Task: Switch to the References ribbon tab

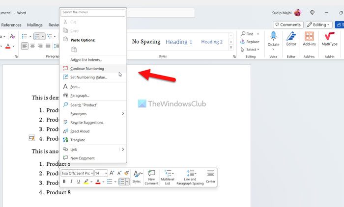Action: click(11, 25)
